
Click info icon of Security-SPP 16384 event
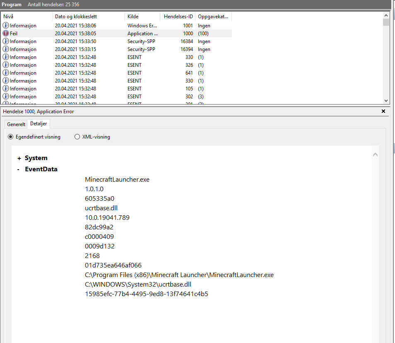6,41
